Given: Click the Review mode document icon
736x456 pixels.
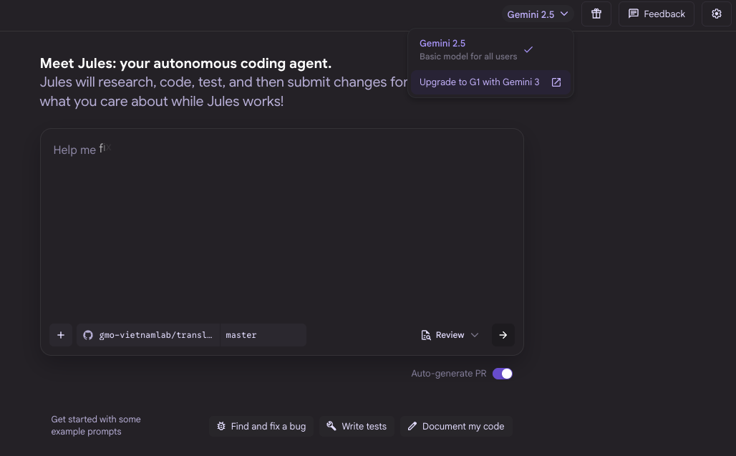Looking at the screenshot, I should click(x=426, y=335).
